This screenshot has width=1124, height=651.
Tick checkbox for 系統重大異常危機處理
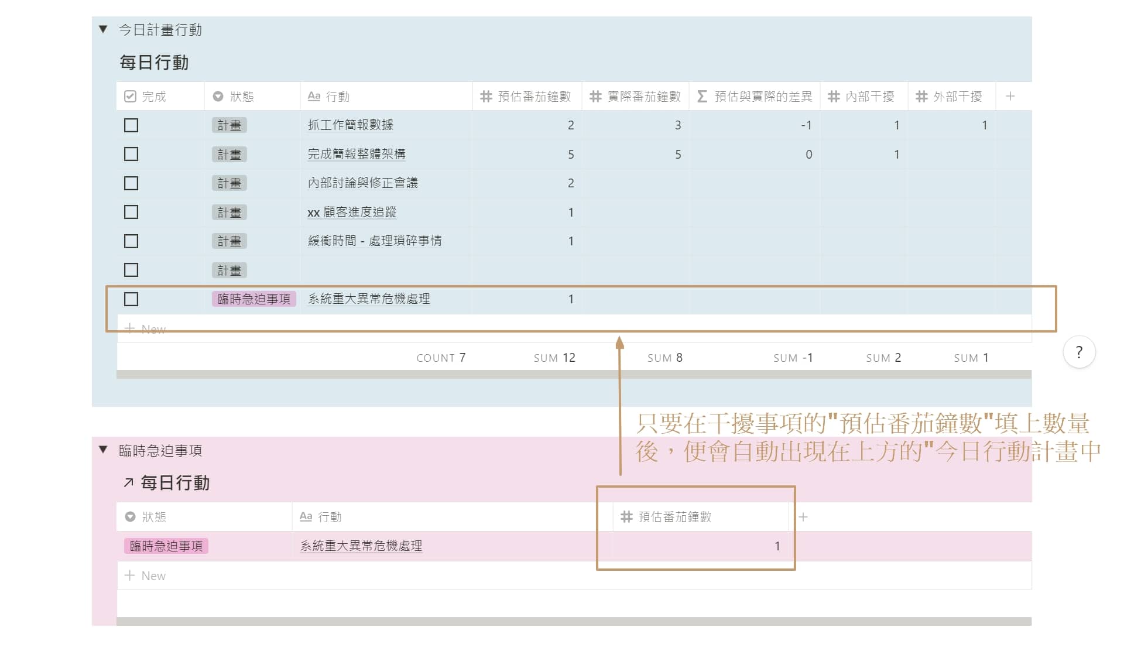pos(131,299)
